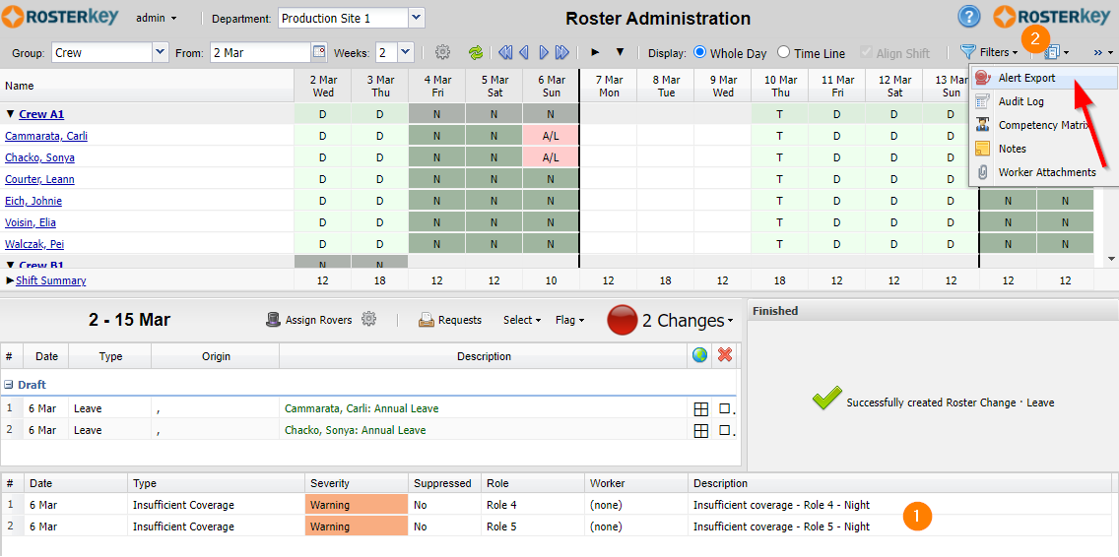
Task: Choose Alert Export from the menu
Action: click(1042, 78)
